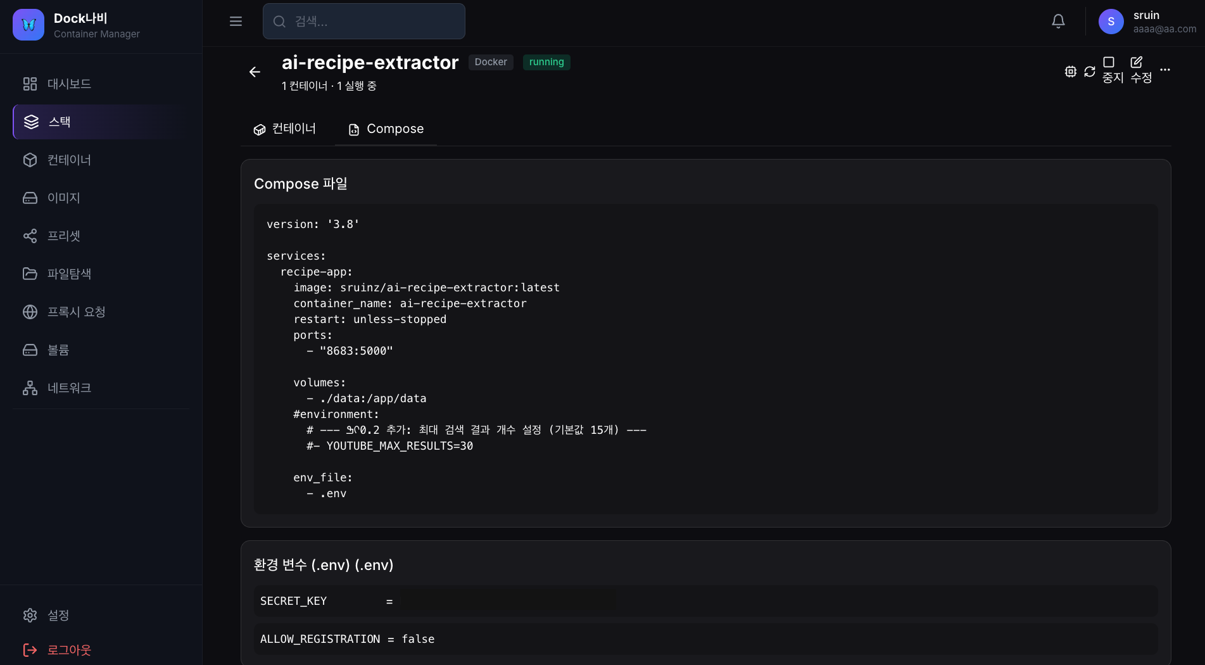Open 대시보드 in the sidebar

click(69, 84)
